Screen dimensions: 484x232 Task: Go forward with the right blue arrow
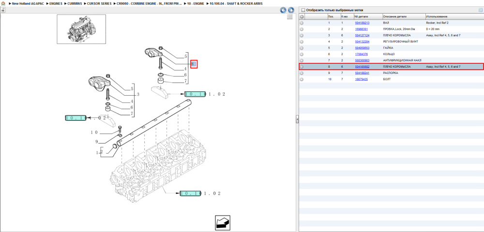pos(290,10)
